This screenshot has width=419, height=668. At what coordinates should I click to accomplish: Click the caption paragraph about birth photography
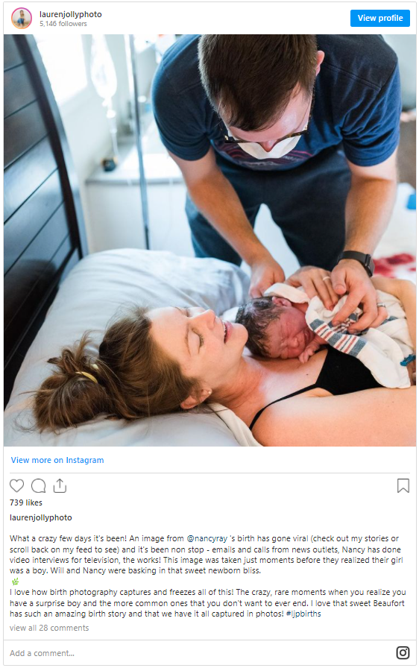pos(208,603)
